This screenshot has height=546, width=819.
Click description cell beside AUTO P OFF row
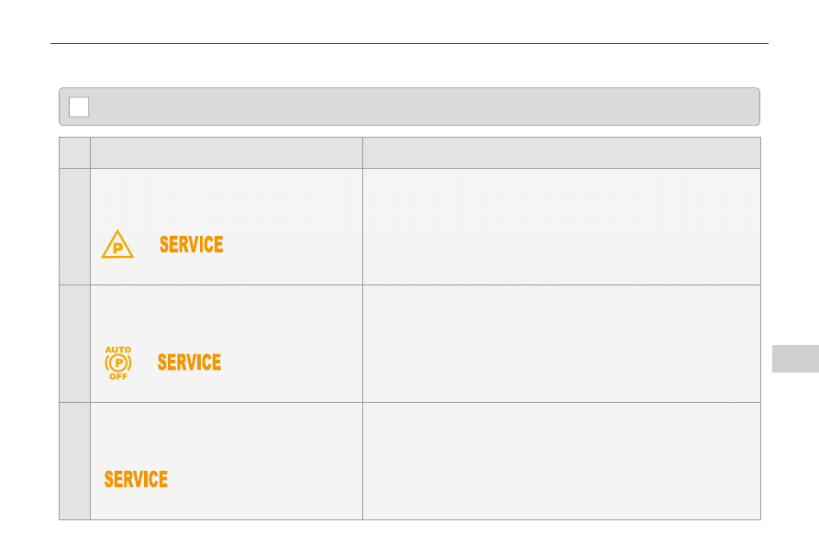(560, 343)
